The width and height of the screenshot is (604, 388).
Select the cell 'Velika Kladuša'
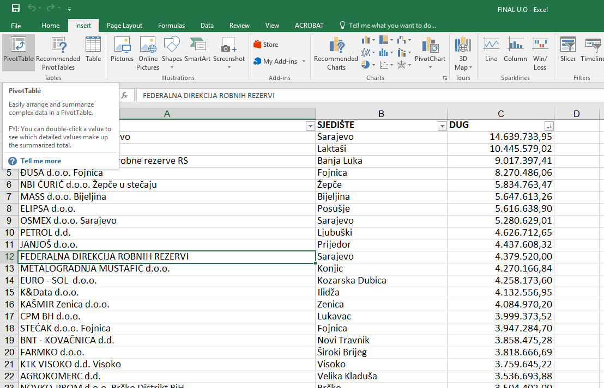[381, 376]
